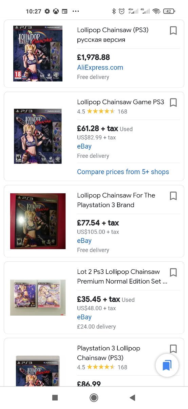This screenshot has height=409, width=188.
Task: Open eBay link for £77.54 listing
Action: pyautogui.click(x=84, y=241)
